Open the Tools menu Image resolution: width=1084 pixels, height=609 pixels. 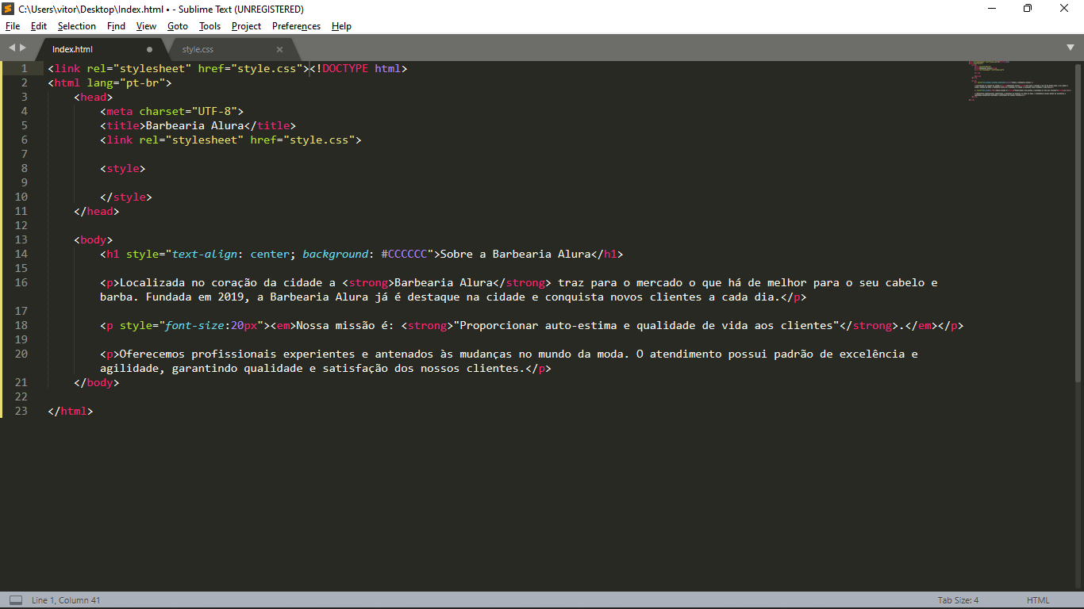[x=209, y=26]
